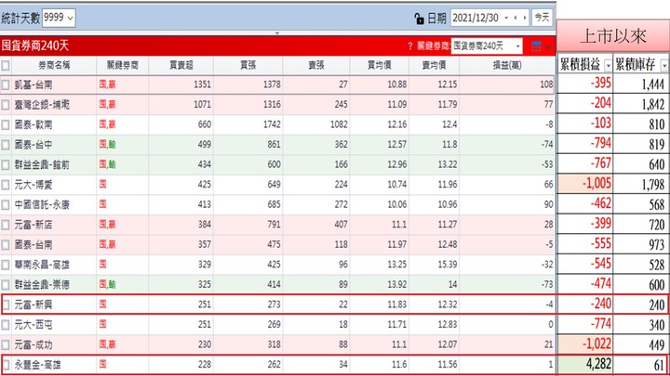Check the box for 凱基-台南
This screenshot has height=376, width=670.
tap(6, 84)
